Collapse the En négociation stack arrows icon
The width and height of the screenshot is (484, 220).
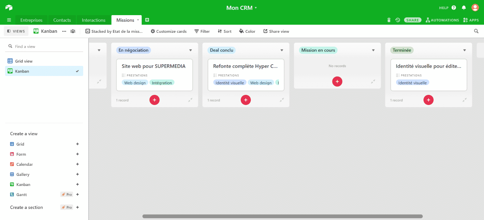point(190,100)
